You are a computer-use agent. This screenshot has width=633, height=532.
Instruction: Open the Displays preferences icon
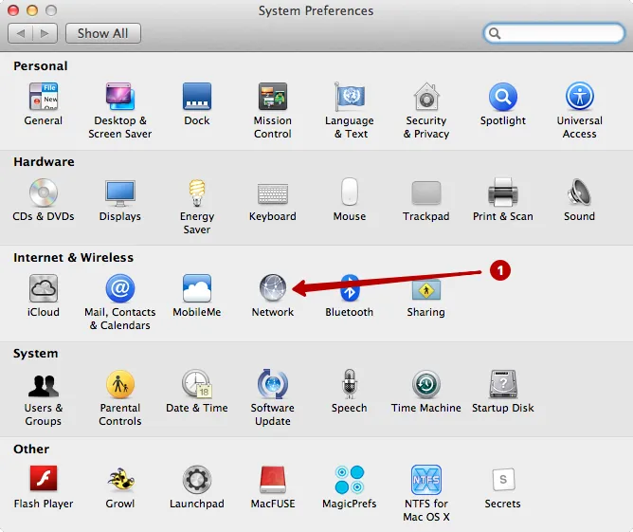(120, 193)
